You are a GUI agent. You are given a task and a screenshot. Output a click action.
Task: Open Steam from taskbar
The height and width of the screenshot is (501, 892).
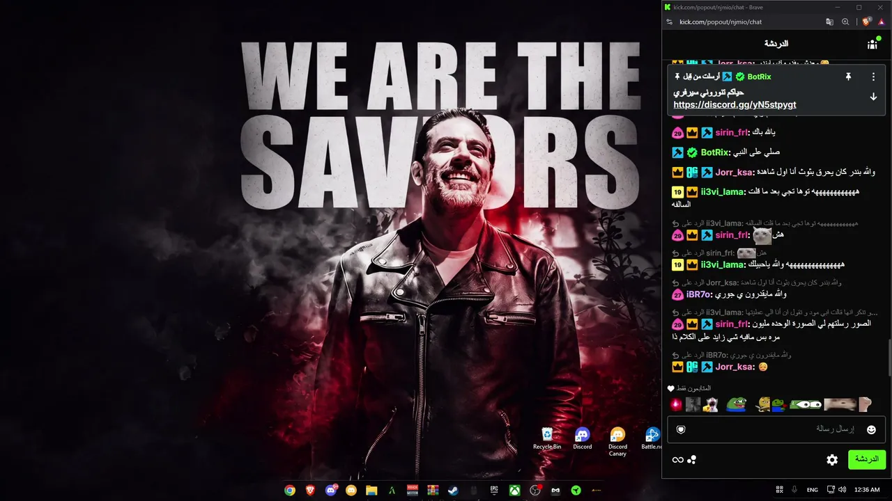pos(453,490)
